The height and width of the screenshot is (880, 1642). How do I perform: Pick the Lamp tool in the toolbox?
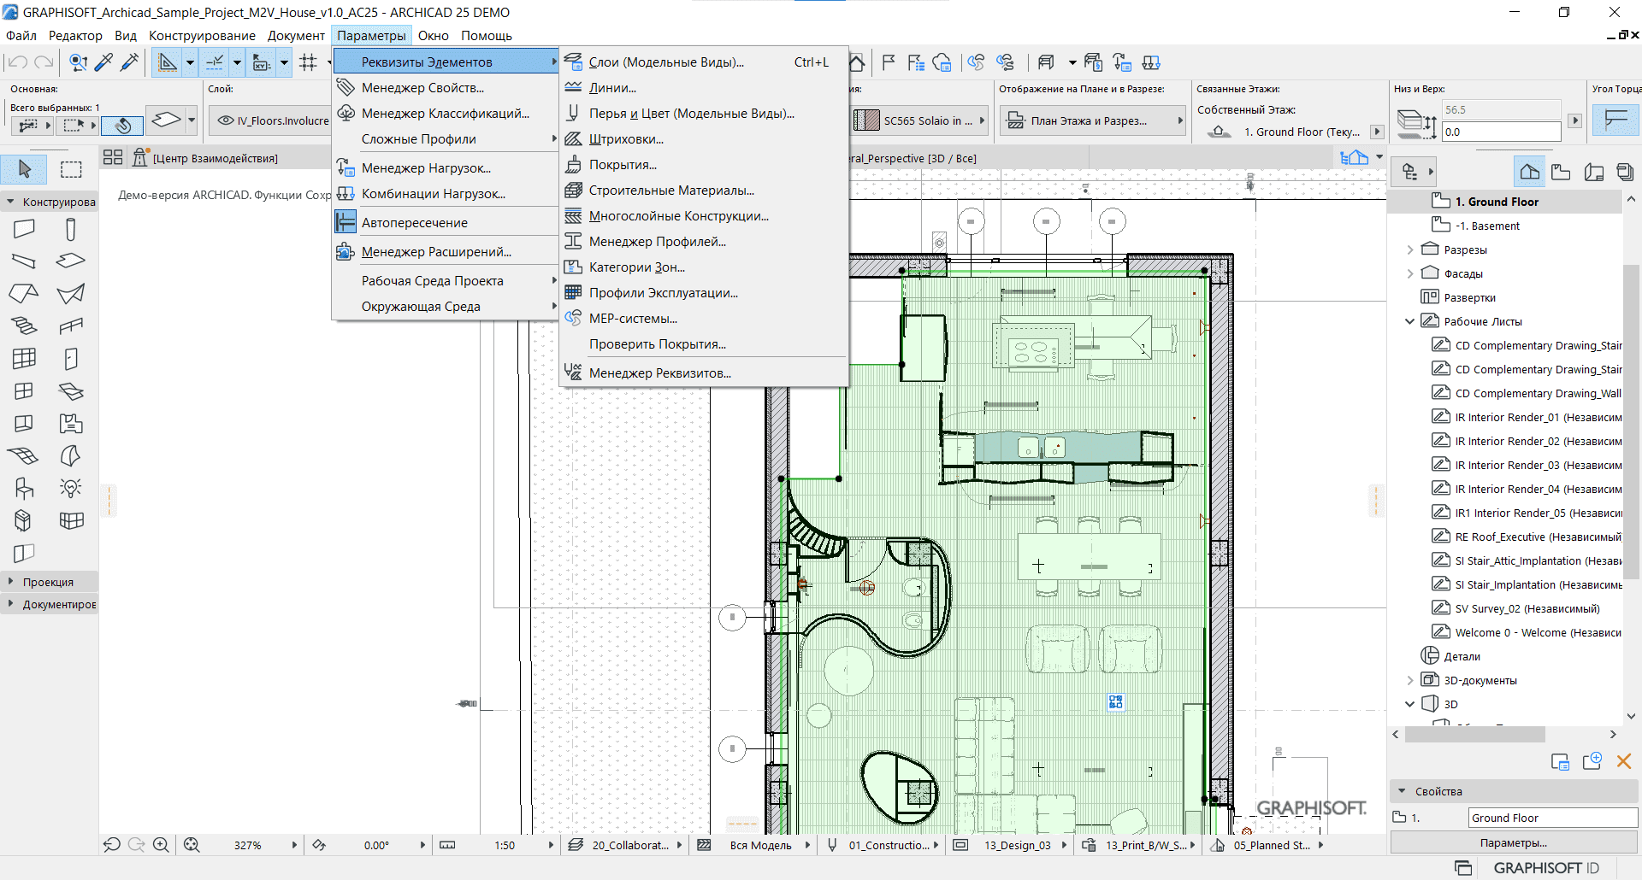click(x=71, y=489)
